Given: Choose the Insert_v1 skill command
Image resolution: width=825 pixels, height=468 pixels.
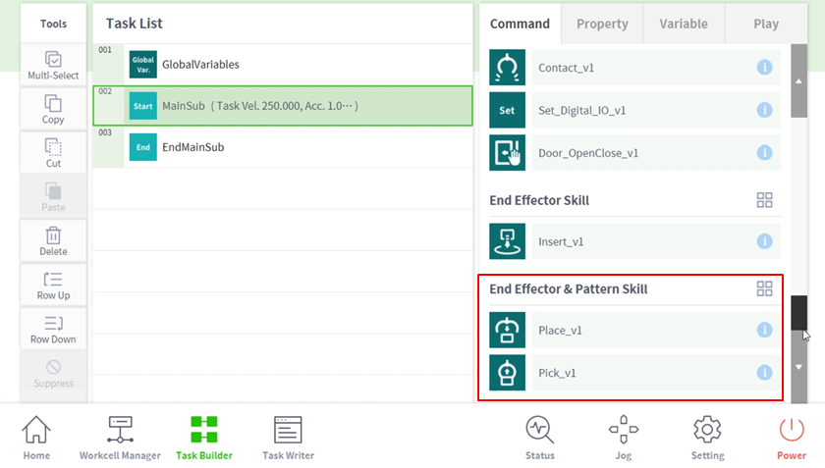Looking at the screenshot, I should (560, 241).
